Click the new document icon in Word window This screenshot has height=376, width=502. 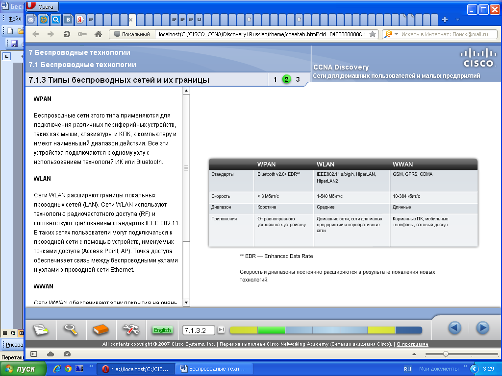pyautogui.click(x=10, y=31)
